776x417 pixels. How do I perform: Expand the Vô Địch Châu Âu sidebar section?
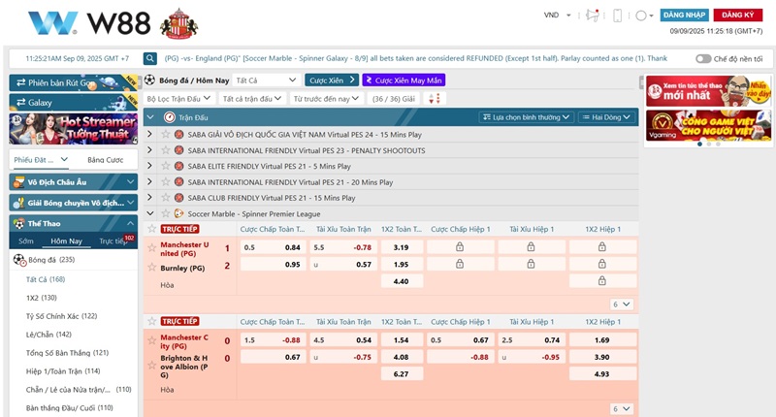(x=74, y=182)
